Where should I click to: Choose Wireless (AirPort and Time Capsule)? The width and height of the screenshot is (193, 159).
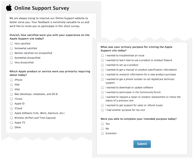coord(11,118)
